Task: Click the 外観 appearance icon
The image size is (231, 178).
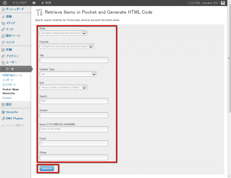Action: point(3,50)
